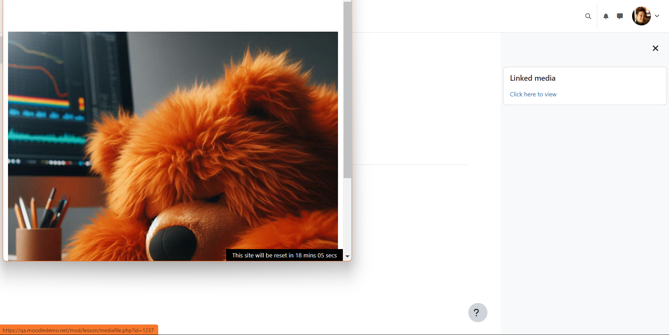The image size is (669, 335).
Task: Click the popup scrollbar down arrow
Action: [347, 256]
